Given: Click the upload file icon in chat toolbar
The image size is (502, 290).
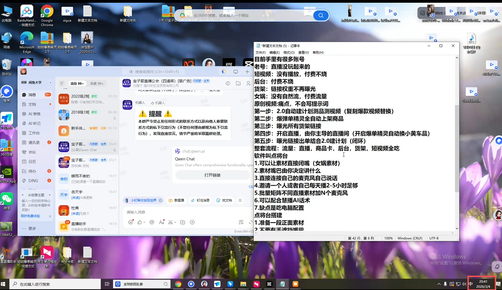Looking at the screenshot, I should point(183,222).
